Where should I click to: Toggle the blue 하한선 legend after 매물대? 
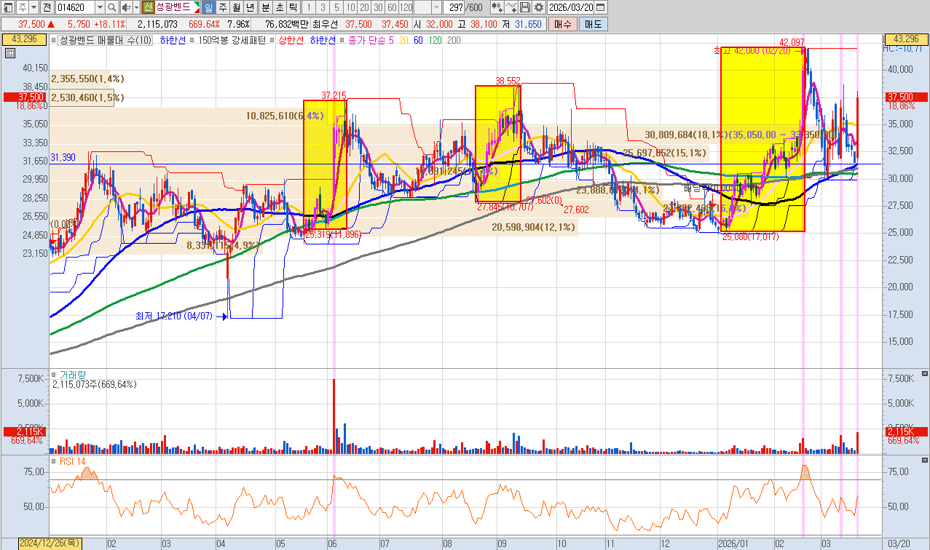(173, 41)
